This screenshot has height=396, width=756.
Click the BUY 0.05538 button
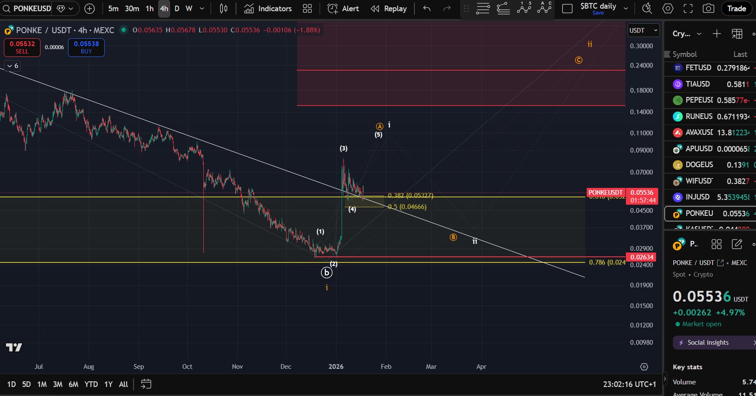coord(86,47)
